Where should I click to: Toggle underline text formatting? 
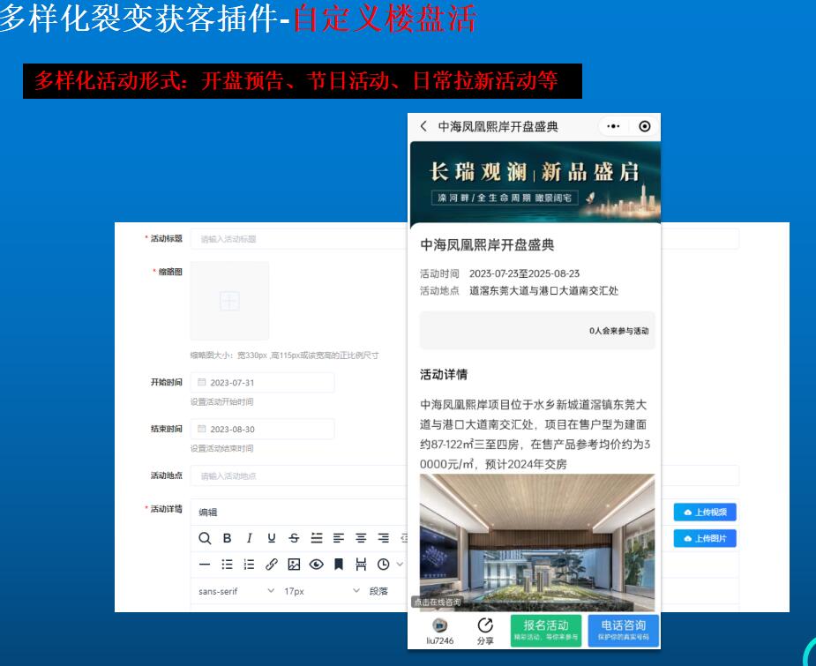pos(271,538)
